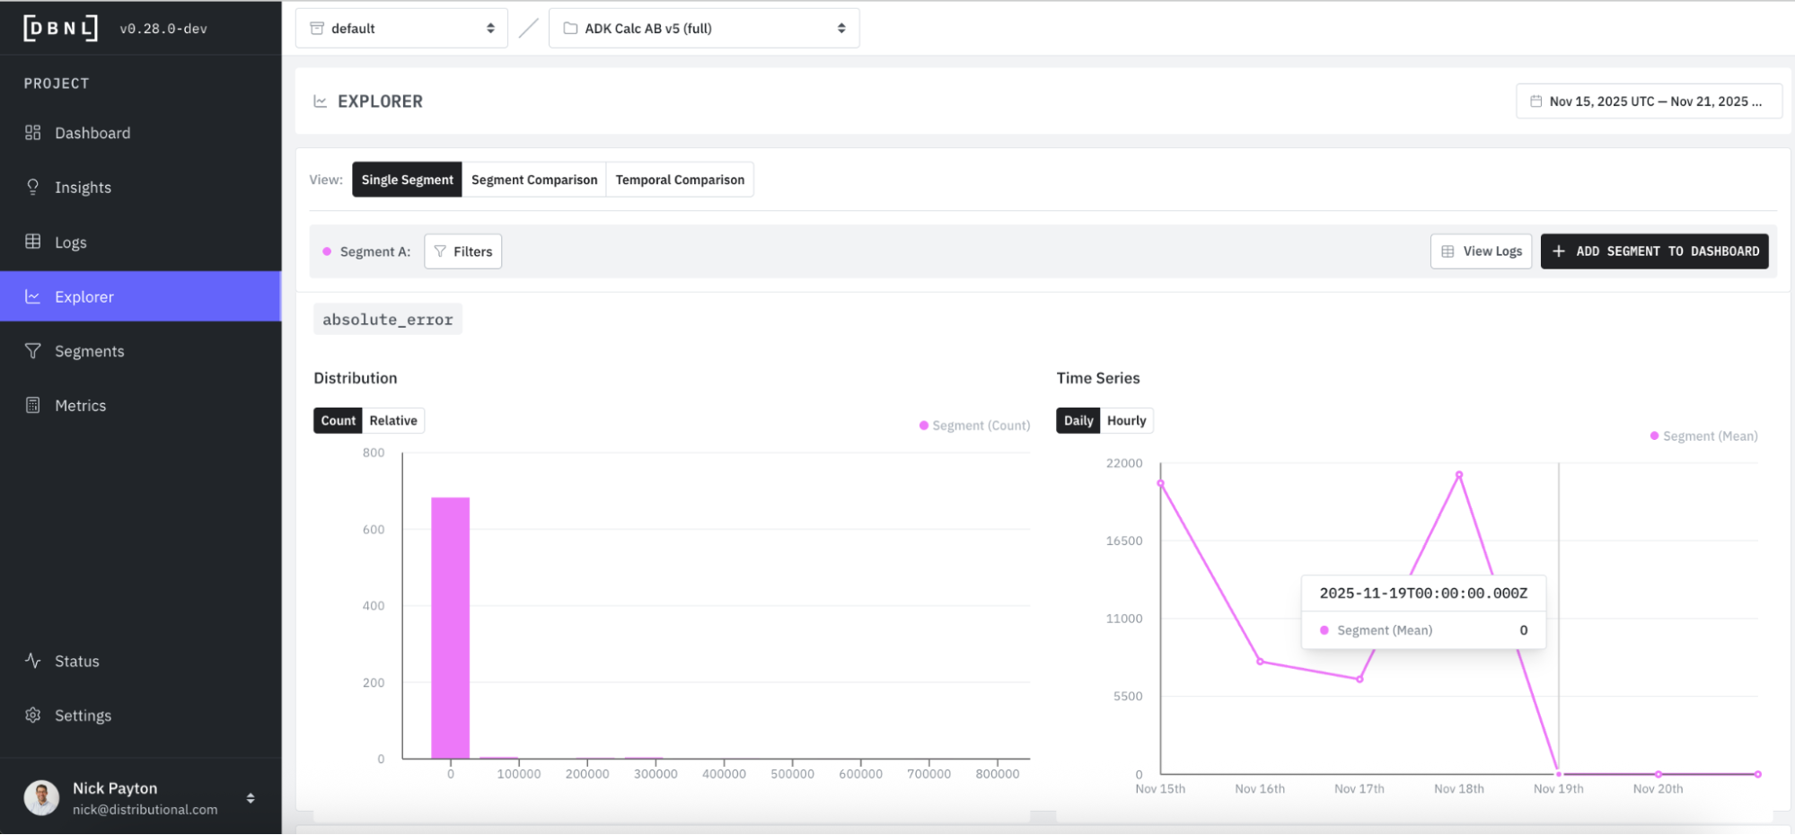Click the Insights lightbulb icon
This screenshot has width=1795, height=835.
(33, 187)
